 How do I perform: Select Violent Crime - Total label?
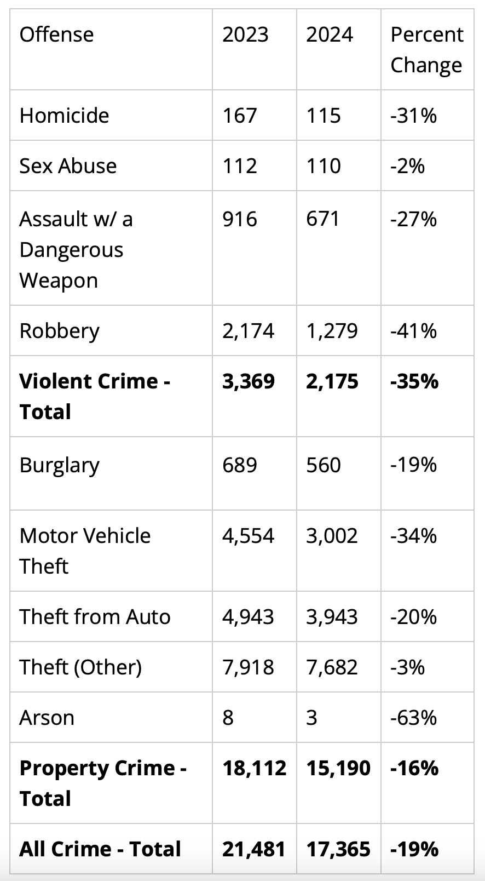(x=95, y=396)
